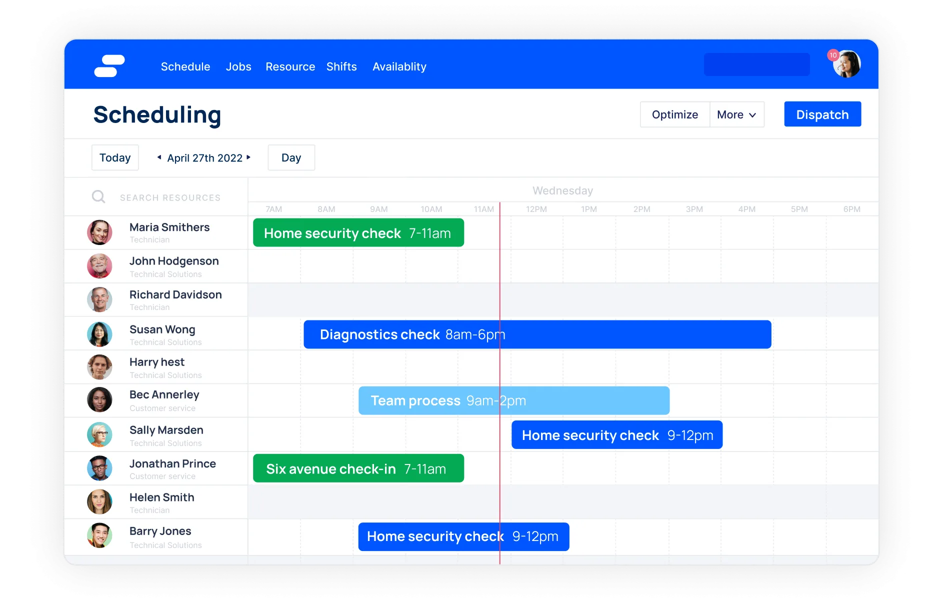The width and height of the screenshot is (943, 603).
Task: Jump to Today using its button
Action: (x=114, y=157)
